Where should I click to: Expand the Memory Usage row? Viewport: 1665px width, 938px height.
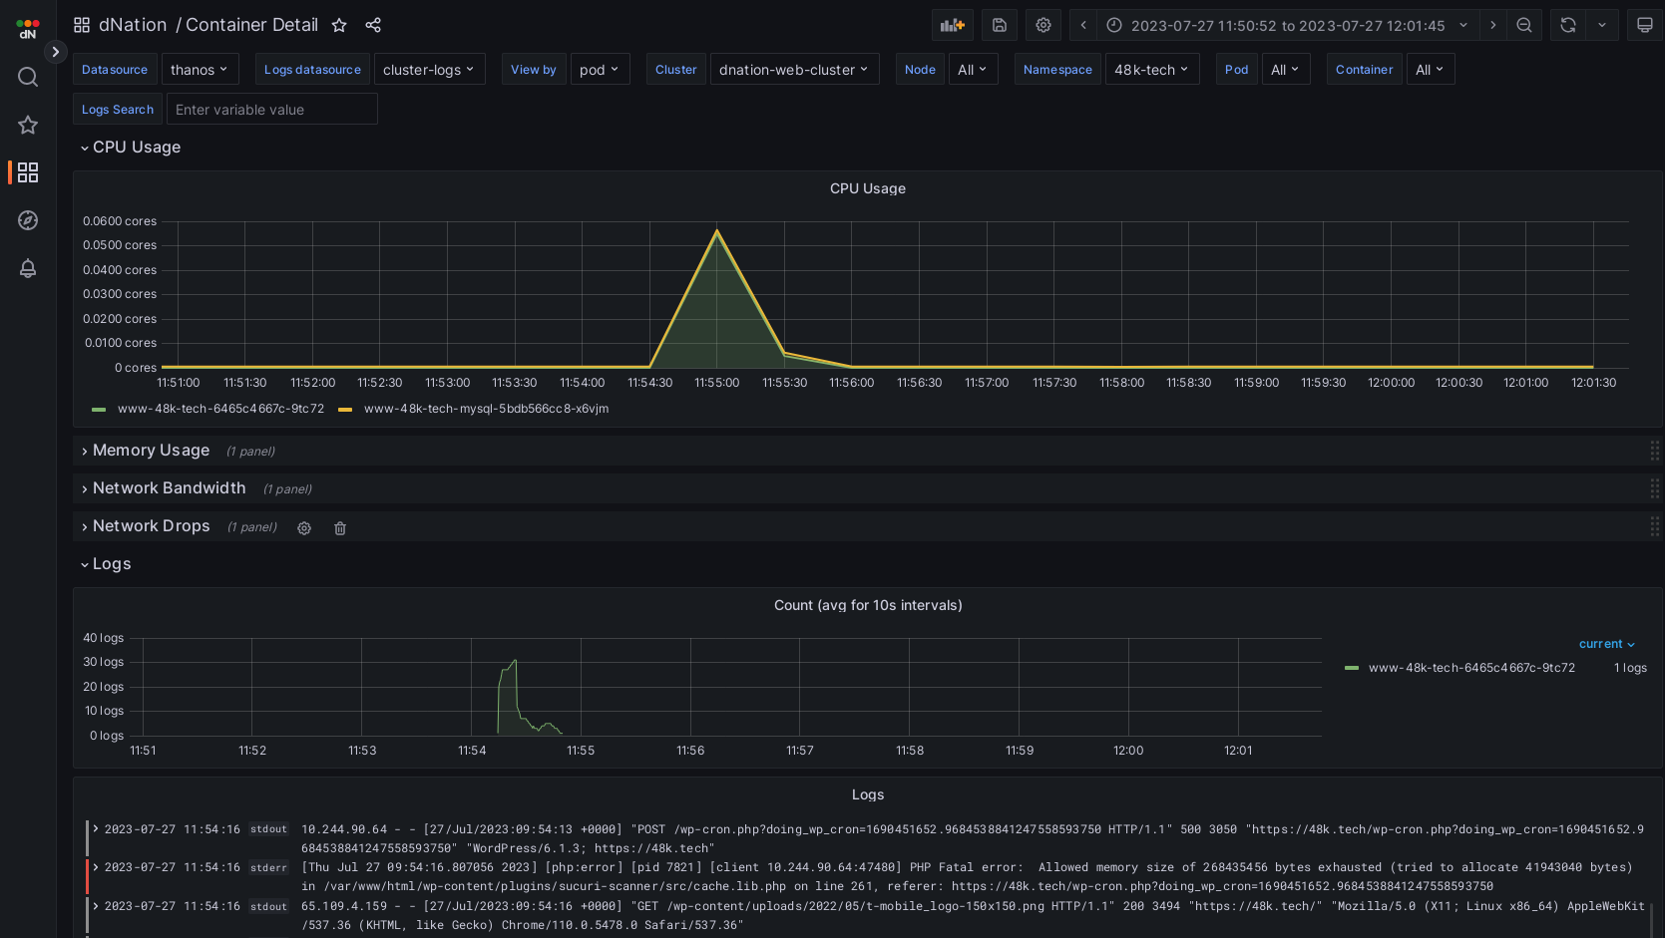(145, 451)
